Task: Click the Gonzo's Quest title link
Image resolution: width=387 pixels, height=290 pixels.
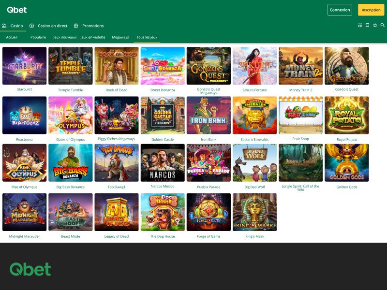Action: click(x=347, y=89)
